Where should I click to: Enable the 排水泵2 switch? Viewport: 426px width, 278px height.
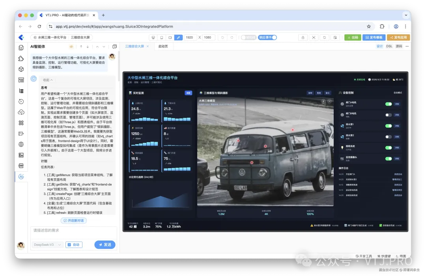click(x=389, y=137)
